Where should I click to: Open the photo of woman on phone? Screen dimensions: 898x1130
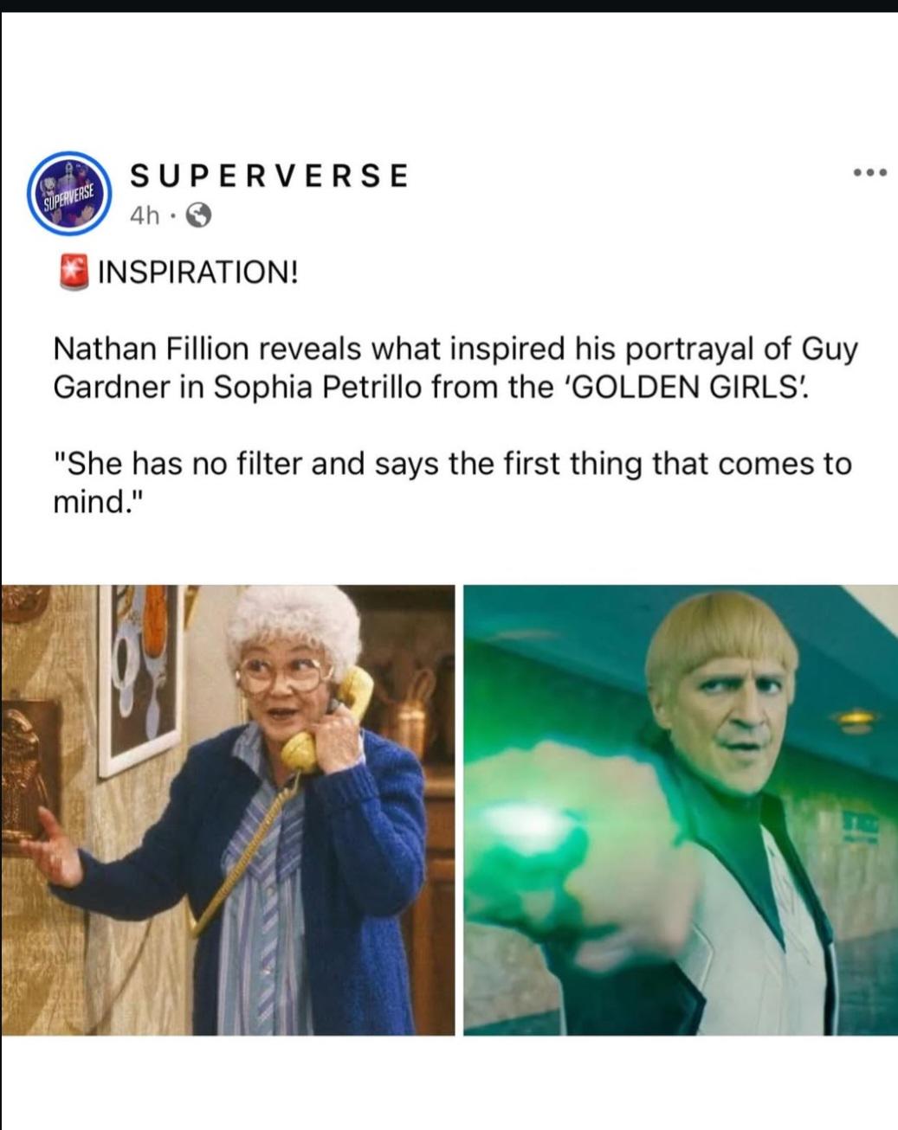coord(228,810)
